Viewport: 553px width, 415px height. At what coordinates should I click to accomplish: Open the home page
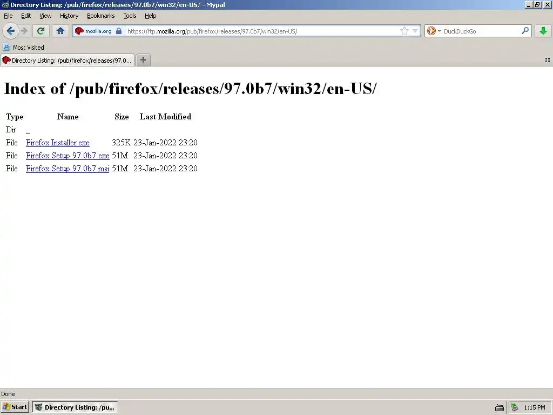click(60, 31)
